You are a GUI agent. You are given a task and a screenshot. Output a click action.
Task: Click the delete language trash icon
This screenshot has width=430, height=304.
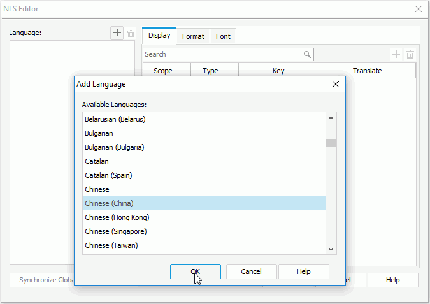pyautogui.click(x=131, y=33)
